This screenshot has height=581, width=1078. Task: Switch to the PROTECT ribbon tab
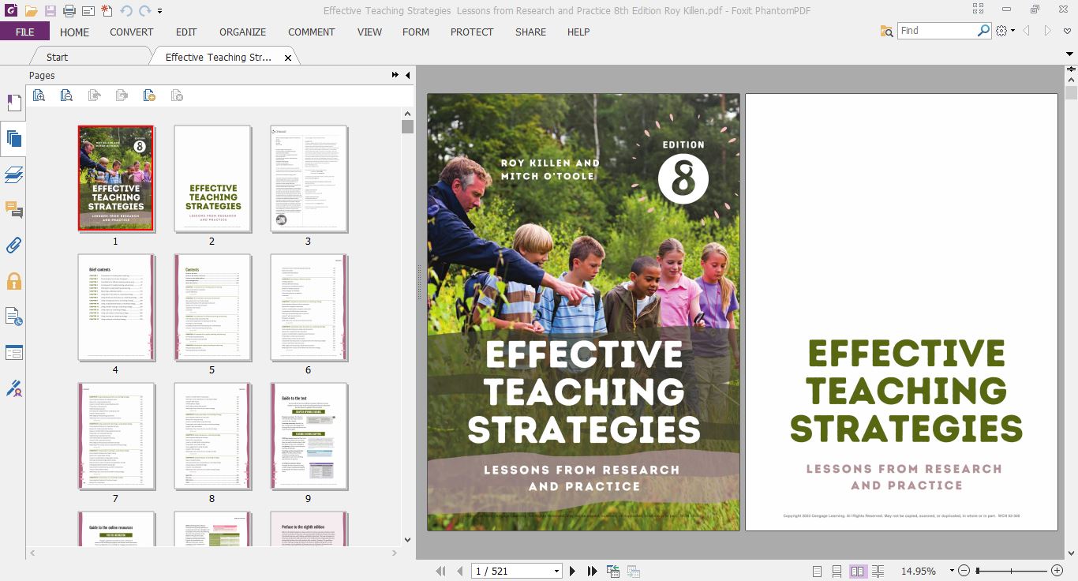472,32
